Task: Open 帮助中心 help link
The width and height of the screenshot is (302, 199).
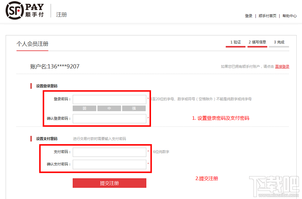Action: (290, 16)
